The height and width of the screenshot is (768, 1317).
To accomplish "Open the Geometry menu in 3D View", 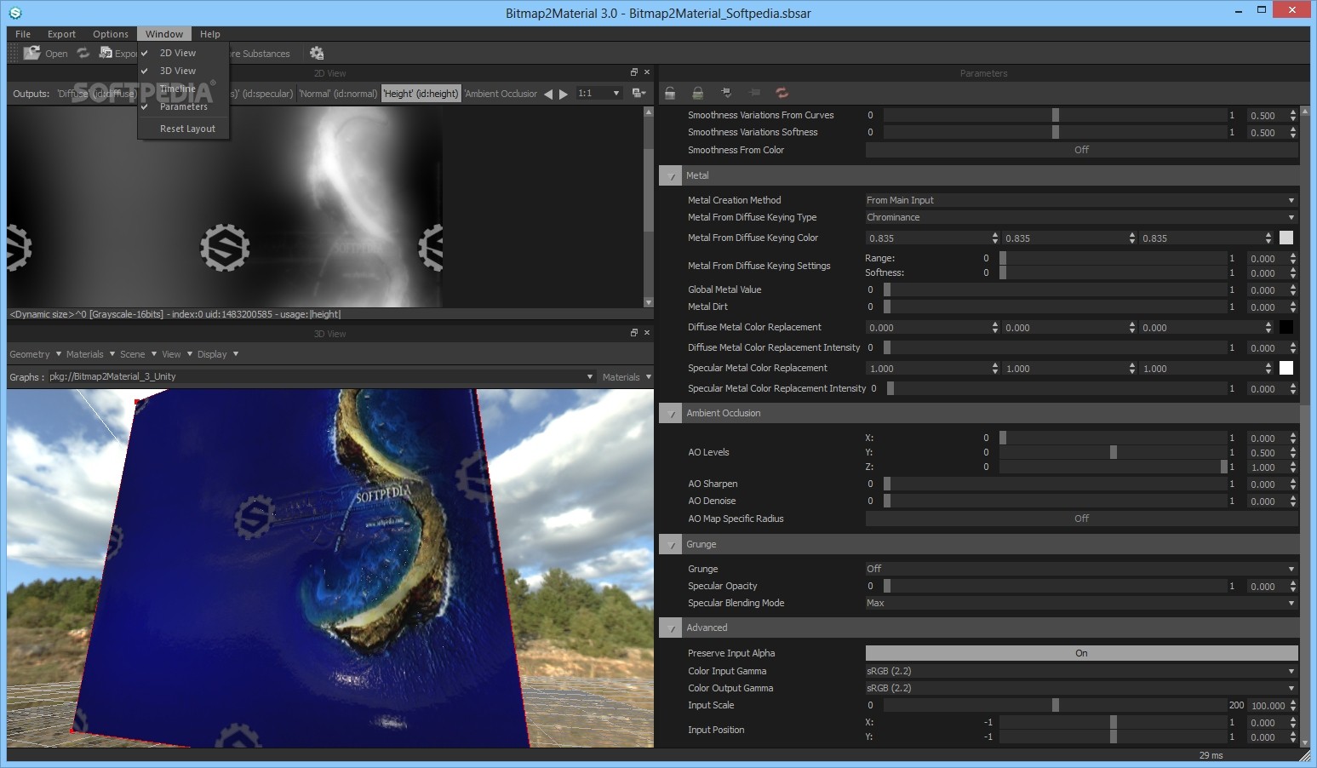I will pyautogui.click(x=35, y=354).
